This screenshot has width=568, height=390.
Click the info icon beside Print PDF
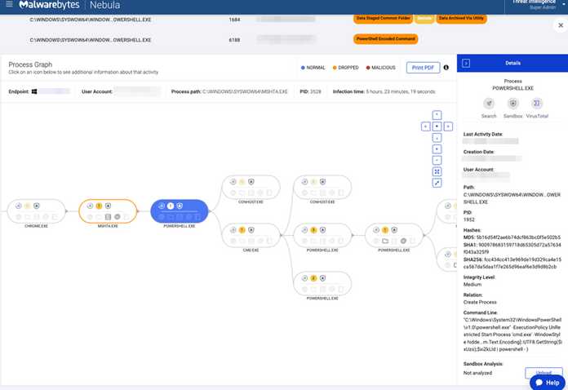point(446,68)
